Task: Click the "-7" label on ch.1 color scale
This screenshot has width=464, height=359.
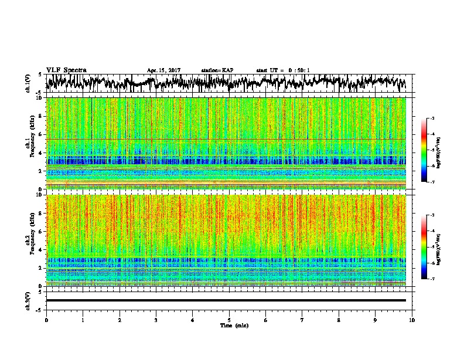Action: tap(432, 182)
